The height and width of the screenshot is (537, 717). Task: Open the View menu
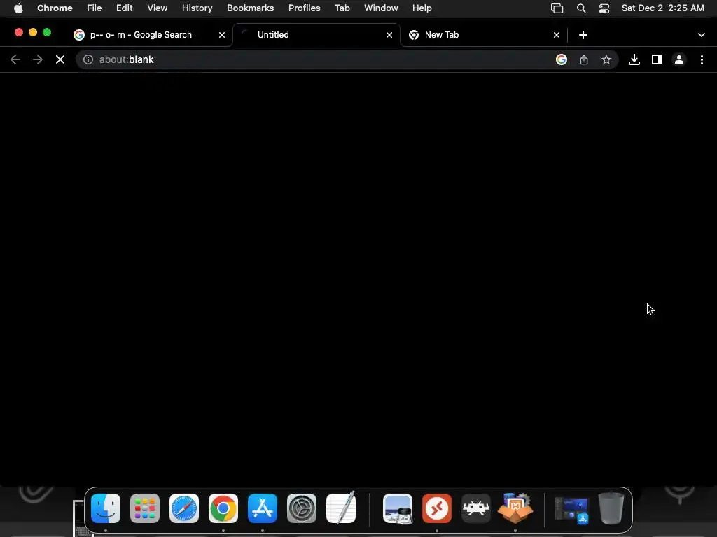pyautogui.click(x=158, y=8)
